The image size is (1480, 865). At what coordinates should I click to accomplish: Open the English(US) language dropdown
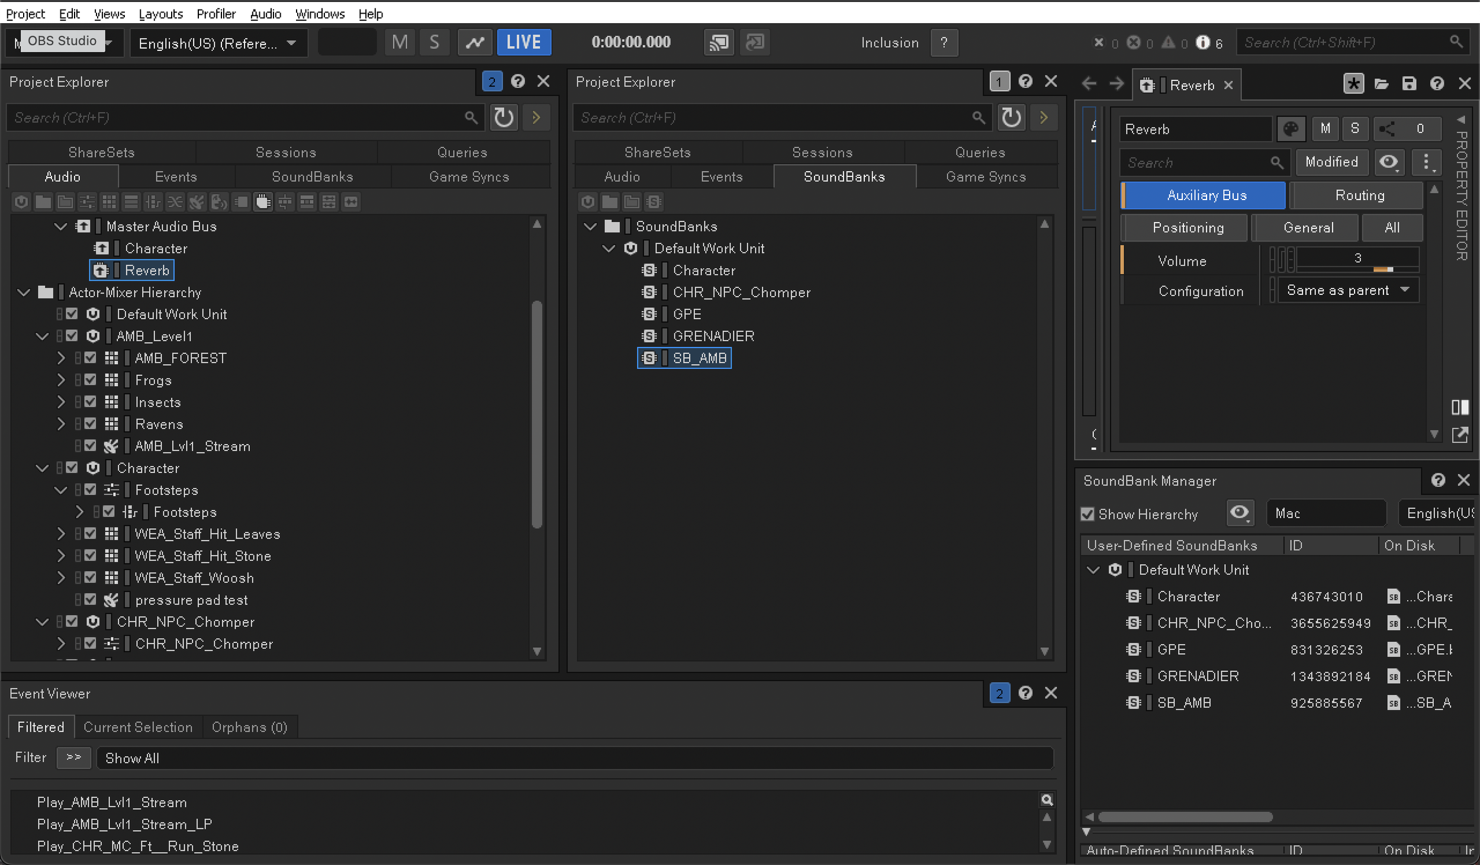pyautogui.click(x=218, y=43)
